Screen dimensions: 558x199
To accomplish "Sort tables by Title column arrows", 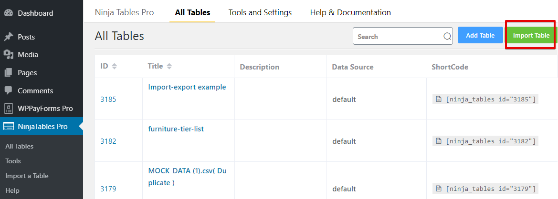I will [169, 67].
